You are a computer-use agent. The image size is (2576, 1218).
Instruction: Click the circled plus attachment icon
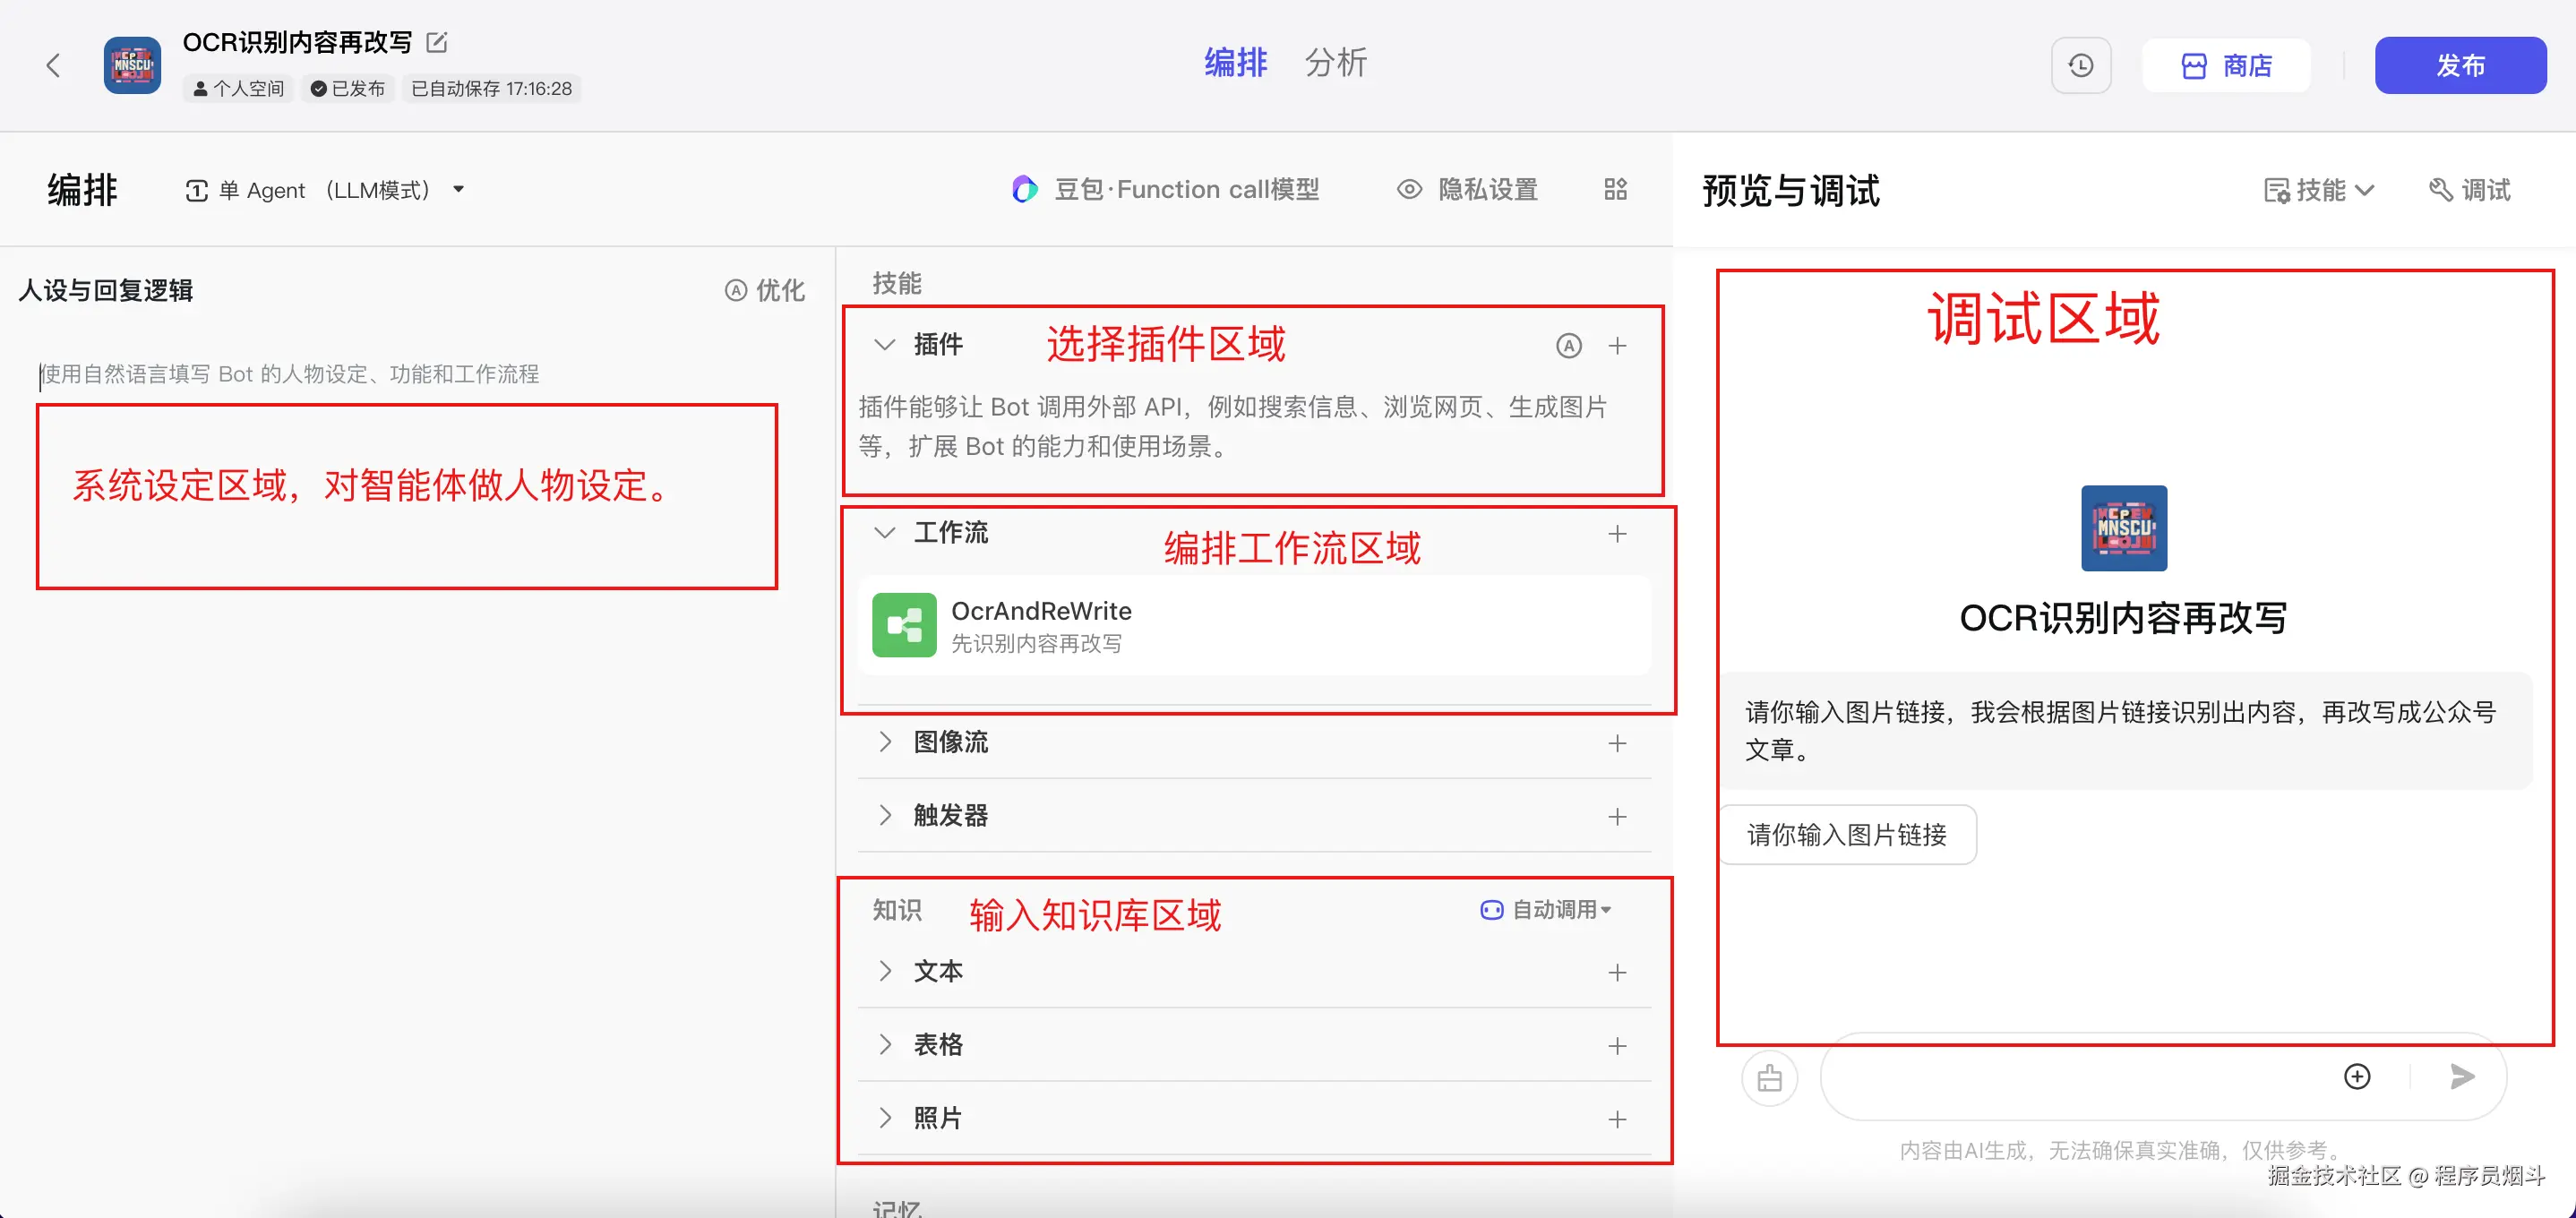[2357, 1076]
